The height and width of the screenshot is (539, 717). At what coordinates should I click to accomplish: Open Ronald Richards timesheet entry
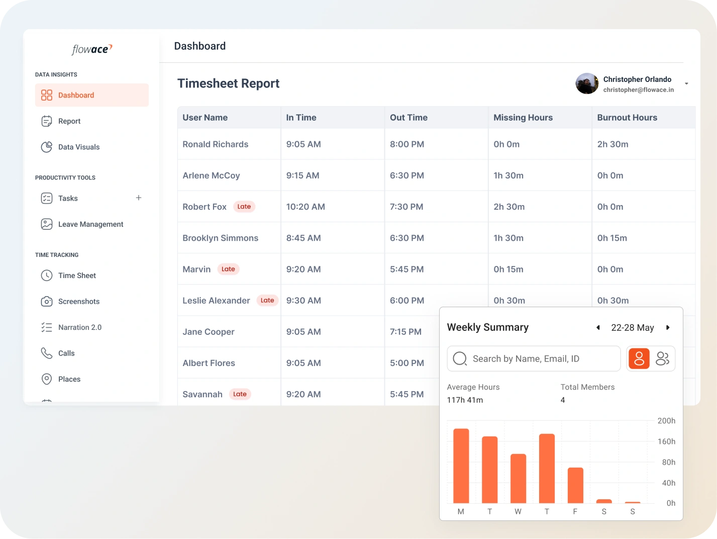point(216,144)
